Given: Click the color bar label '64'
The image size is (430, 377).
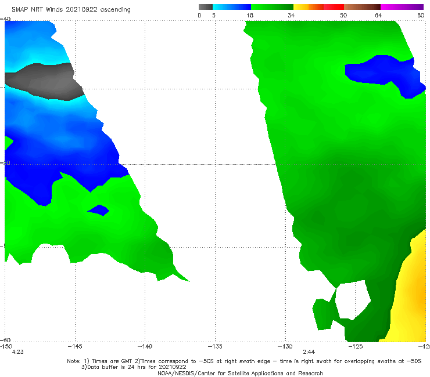Looking at the screenshot, I should [378, 15].
